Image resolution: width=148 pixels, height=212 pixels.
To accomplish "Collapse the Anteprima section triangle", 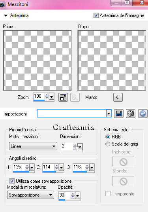I will click(6, 15).
